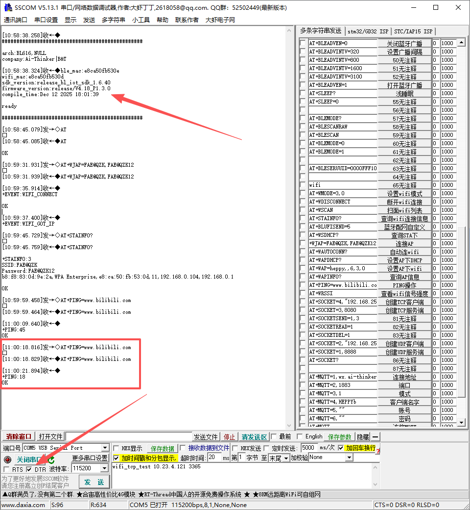Screen dimensions: 470x510
Task: Click the multi-string list scroll down arrow
Action: [462, 423]
